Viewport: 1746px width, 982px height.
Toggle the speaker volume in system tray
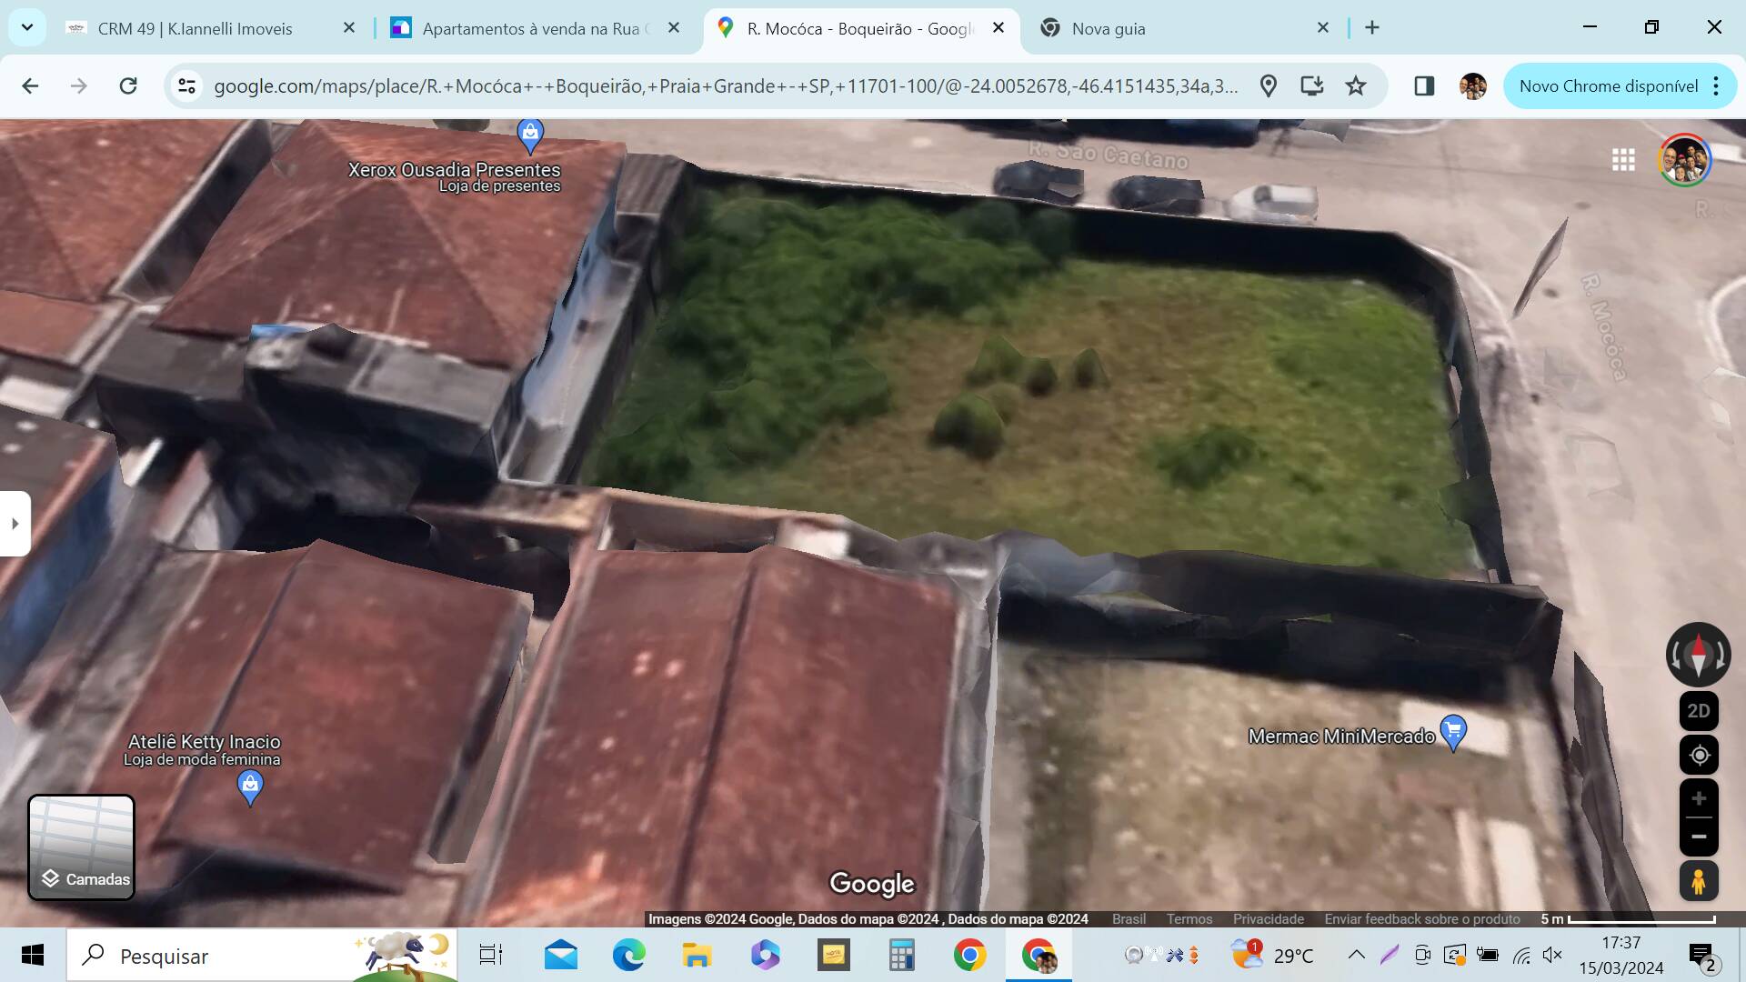tap(1550, 956)
